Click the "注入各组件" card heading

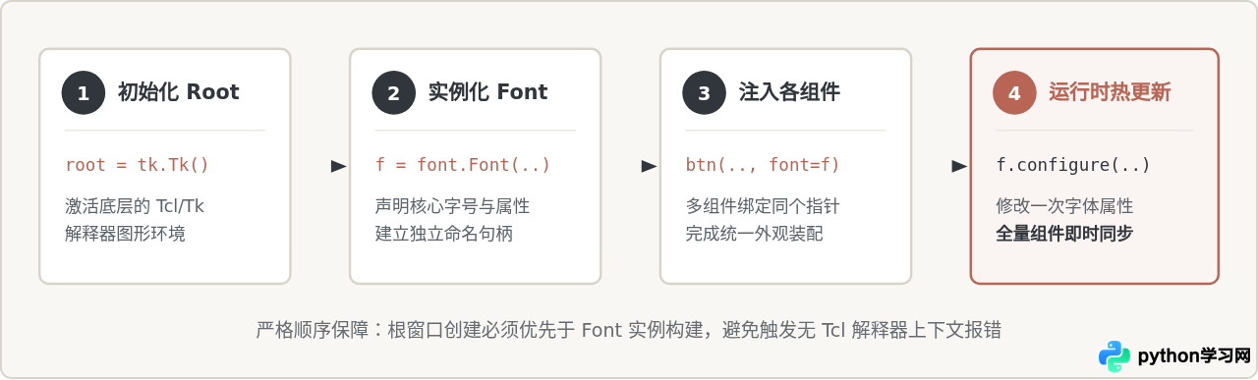coord(789,93)
